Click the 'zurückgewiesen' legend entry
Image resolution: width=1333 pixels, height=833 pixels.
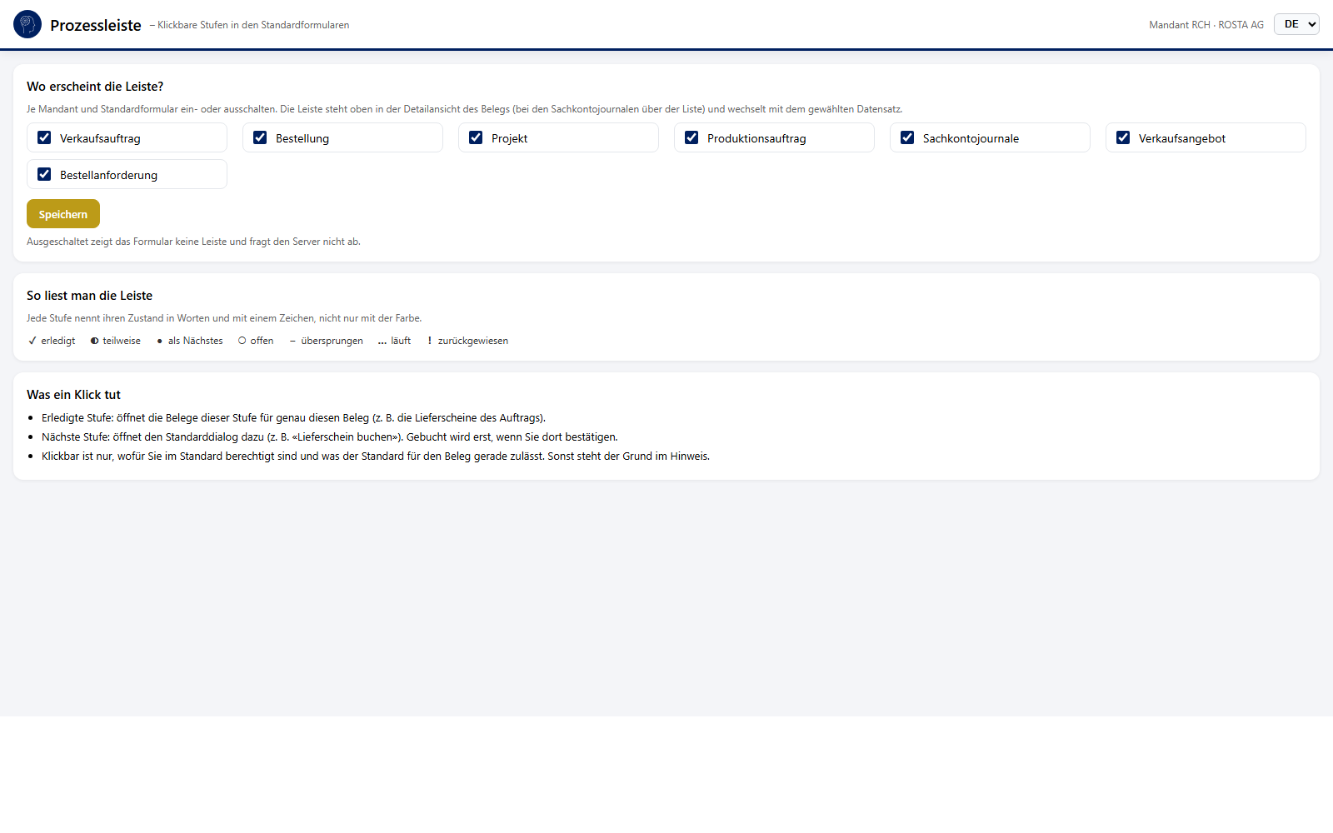tap(467, 341)
